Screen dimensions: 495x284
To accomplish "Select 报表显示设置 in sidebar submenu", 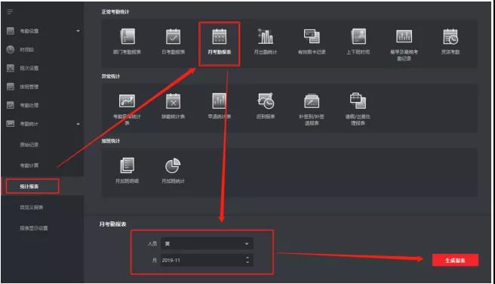I will point(34,228).
